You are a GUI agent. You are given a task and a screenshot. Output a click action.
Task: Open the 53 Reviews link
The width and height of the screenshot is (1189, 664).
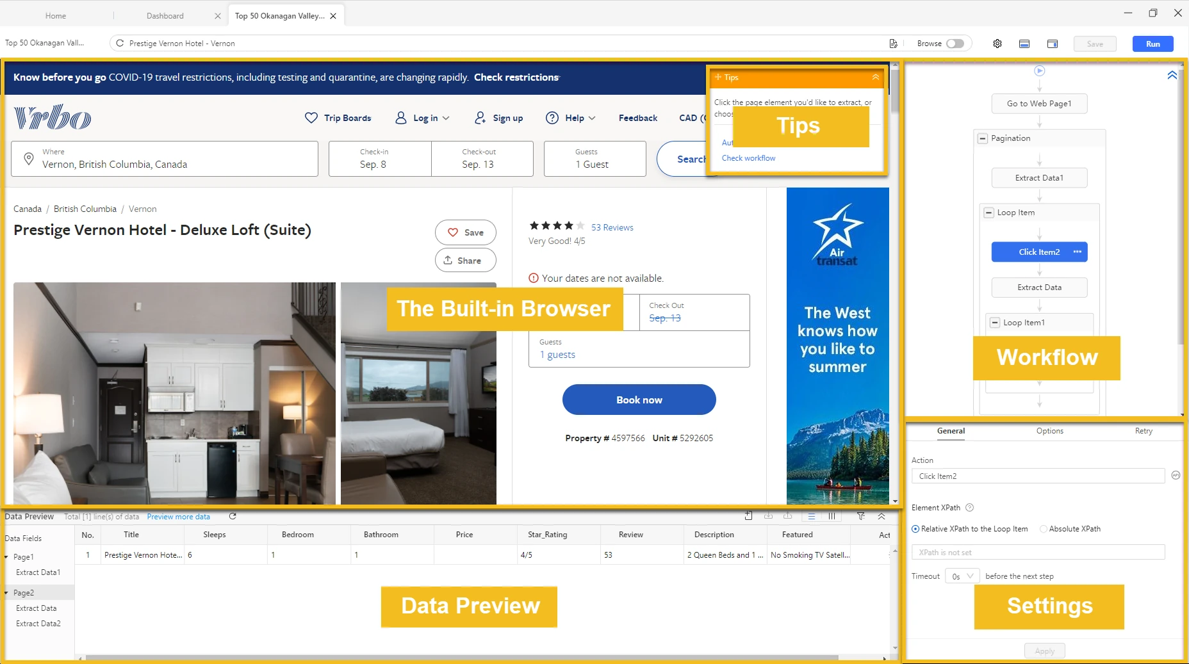point(612,227)
